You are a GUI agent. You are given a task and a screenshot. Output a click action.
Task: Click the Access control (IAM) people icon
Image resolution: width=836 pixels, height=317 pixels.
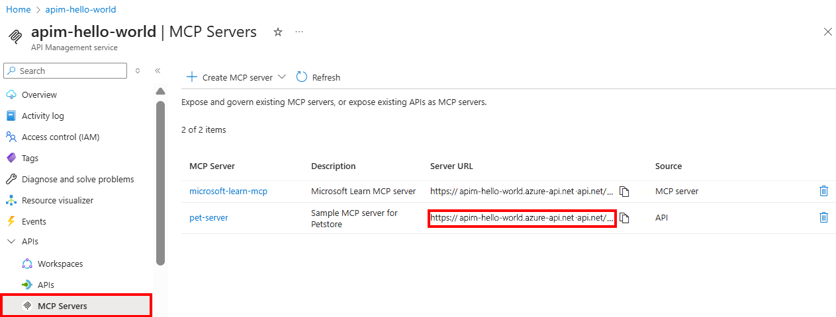[x=11, y=137]
